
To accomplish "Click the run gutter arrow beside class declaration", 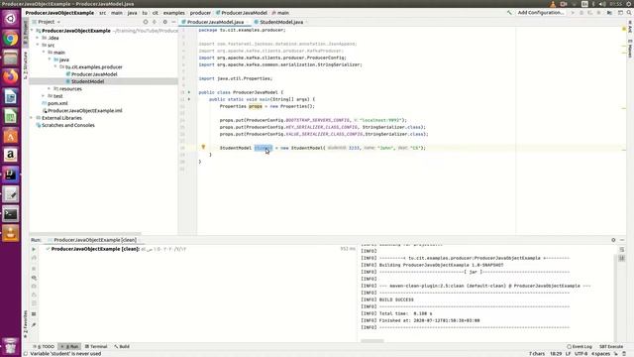I will click(x=189, y=92).
